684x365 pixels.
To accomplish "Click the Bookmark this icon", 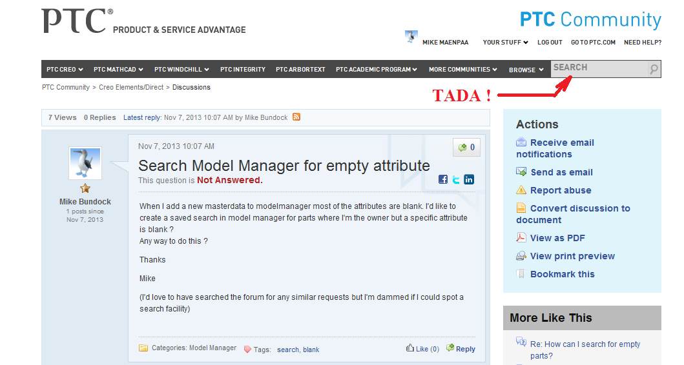I will 521,273.
